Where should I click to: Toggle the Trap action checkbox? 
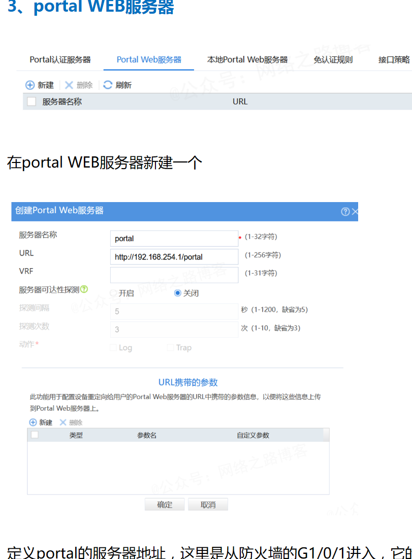pos(171,348)
